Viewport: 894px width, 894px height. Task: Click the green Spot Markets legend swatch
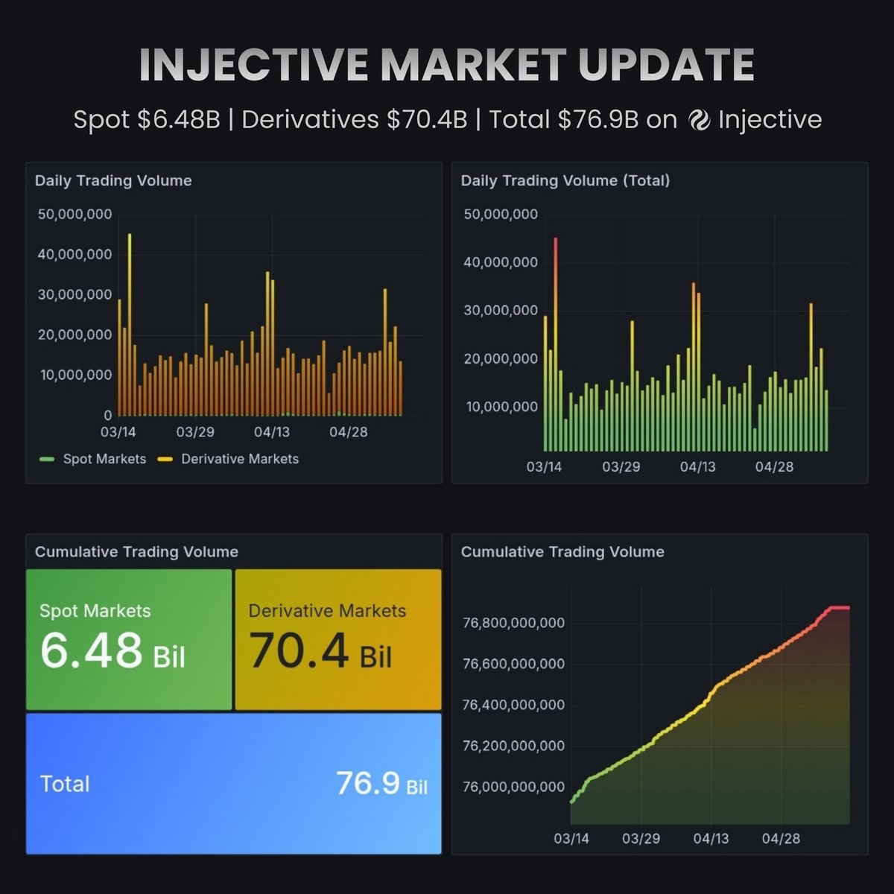tap(47, 459)
